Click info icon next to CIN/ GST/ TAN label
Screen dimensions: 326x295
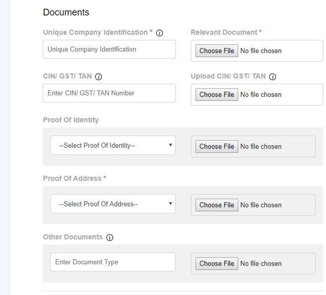pos(99,76)
